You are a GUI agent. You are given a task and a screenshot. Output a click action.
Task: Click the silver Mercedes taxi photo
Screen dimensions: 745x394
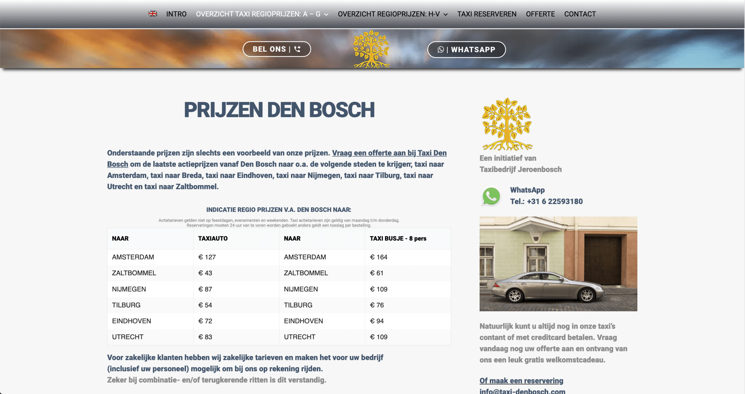click(x=558, y=264)
